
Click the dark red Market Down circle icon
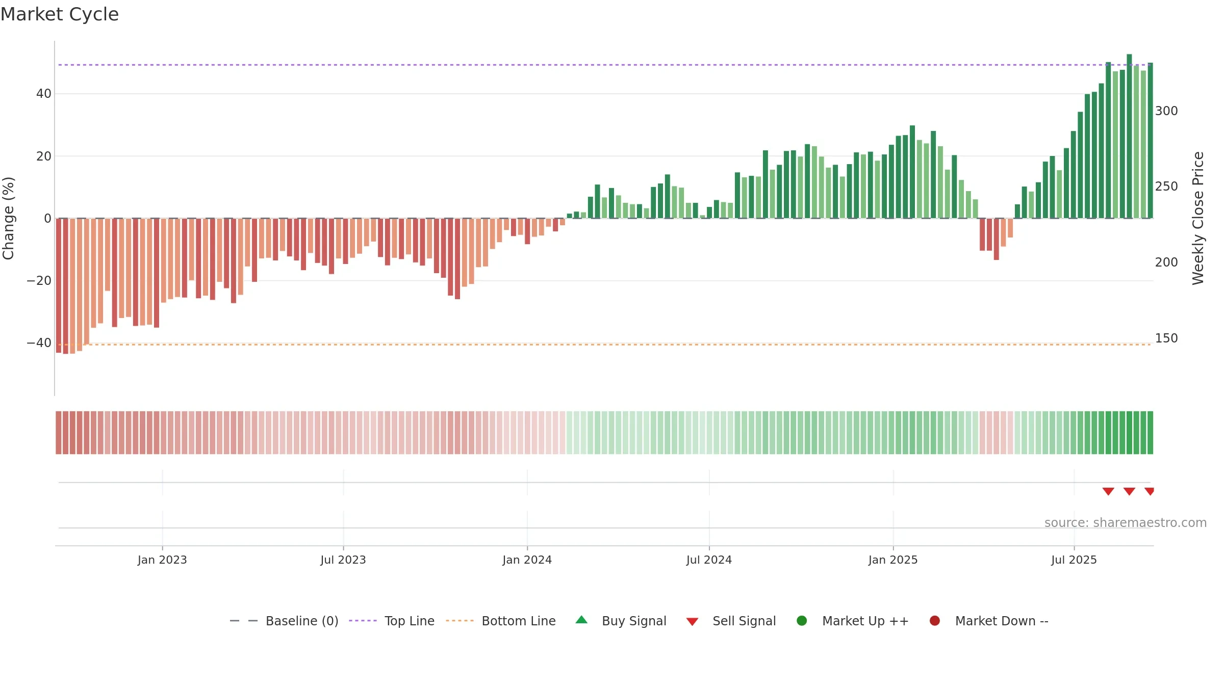click(x=935, y=621)
